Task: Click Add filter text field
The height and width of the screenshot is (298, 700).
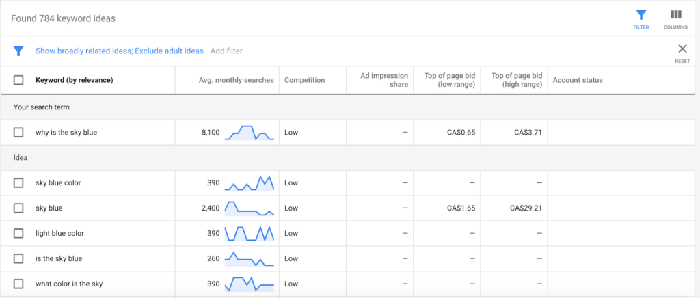Action: [x=226, y=51]
